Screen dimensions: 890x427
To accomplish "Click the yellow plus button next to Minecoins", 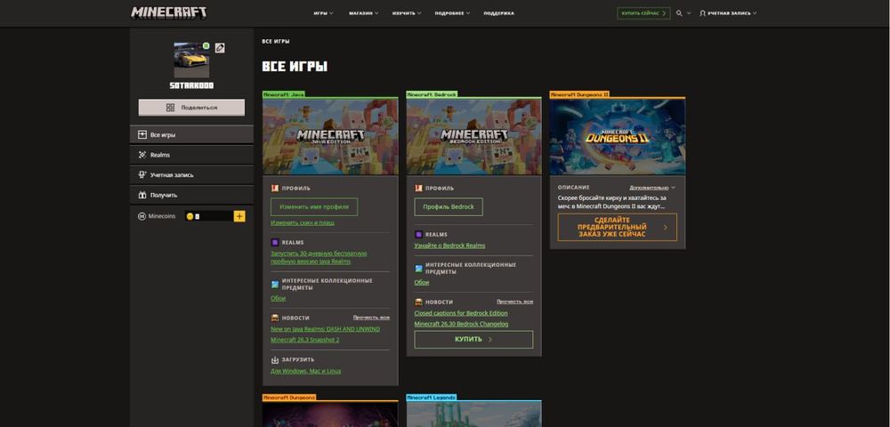I will click(x=239, y=216).
